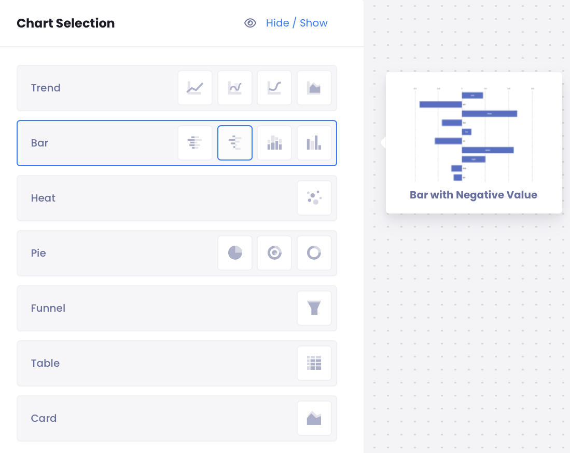Choose the horizontal stacked bar icon
This screenshot has height=453, width=570.
(195, 143)
